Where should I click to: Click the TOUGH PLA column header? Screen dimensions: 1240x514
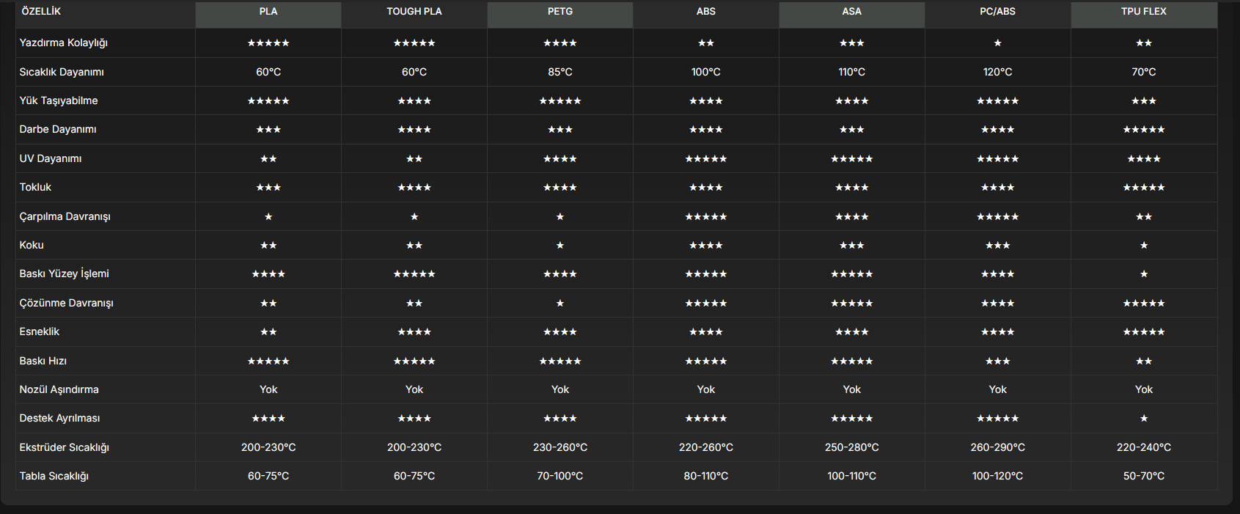click(x=414, y=12)
